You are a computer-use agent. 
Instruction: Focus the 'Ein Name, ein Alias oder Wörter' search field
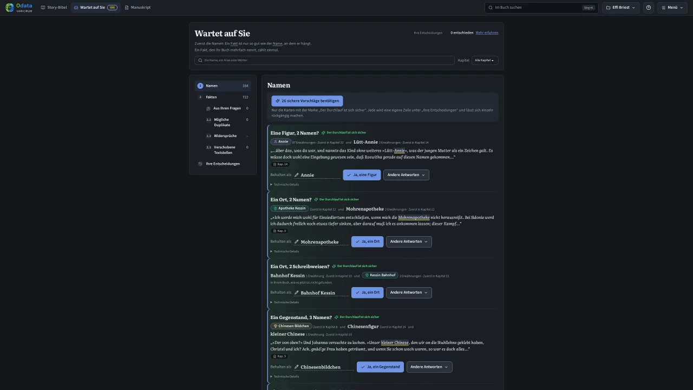[x=324, y=60]
